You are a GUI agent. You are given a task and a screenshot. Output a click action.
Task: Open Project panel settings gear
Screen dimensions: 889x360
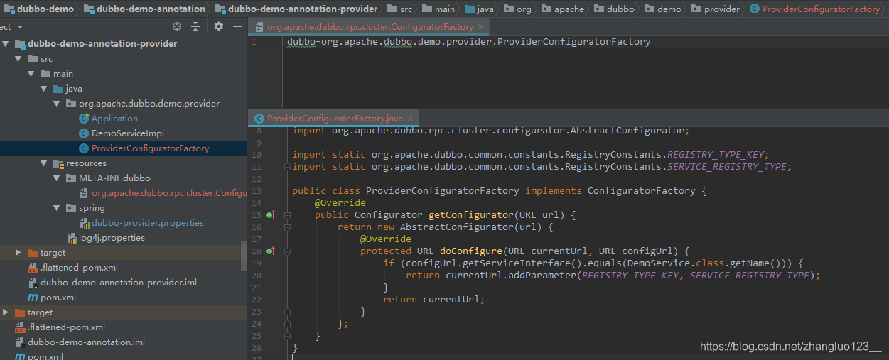[218, 26]
